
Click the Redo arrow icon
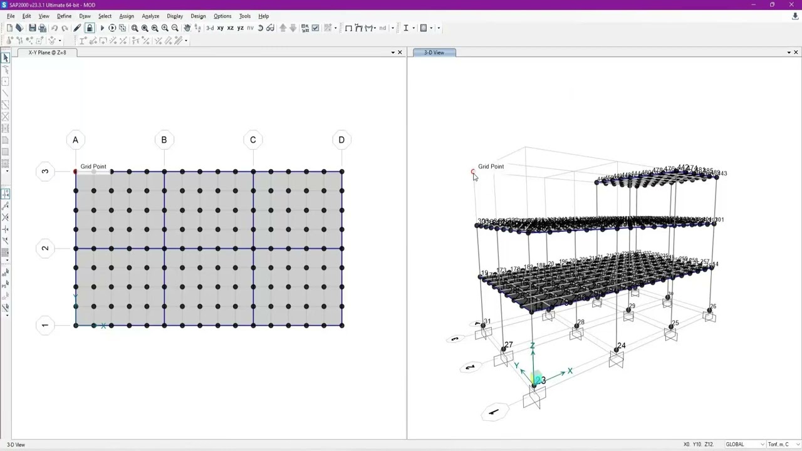tap(65, 28)
